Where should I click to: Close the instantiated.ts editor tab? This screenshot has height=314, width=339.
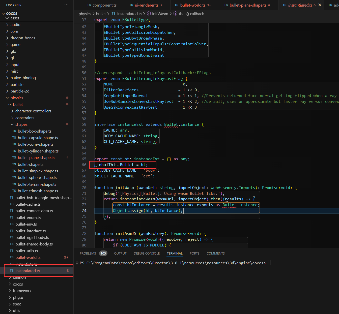(x=320, y=5)
